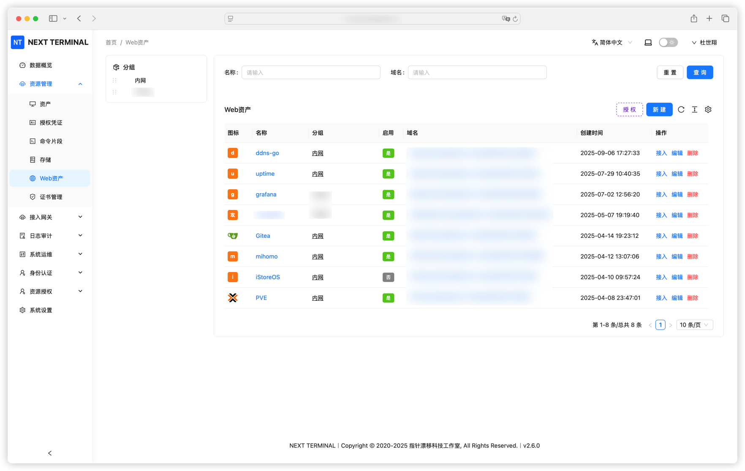
Task: Toggle the dark mode theme switch
Action: pyautogui.click(x=668, y=42)
